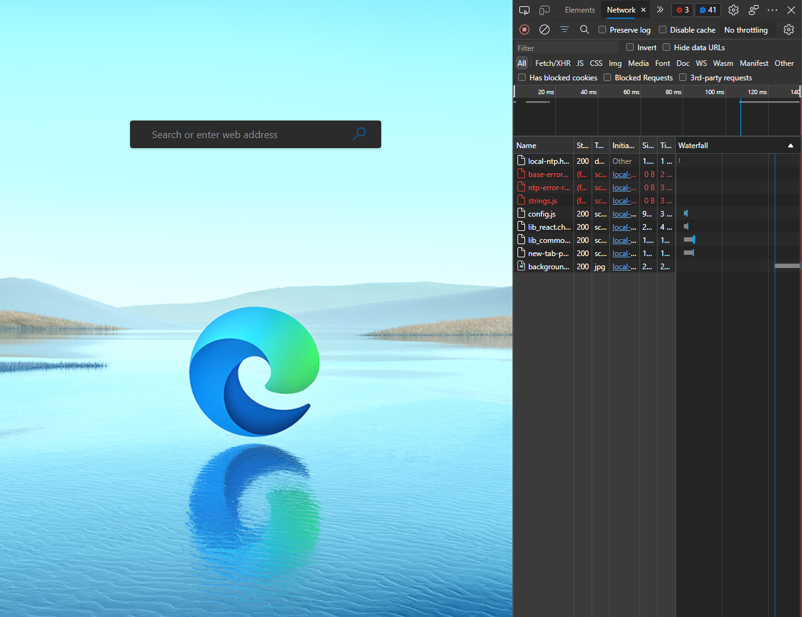Close the DevTools panel
802x617 pixels.
point(791,10)
